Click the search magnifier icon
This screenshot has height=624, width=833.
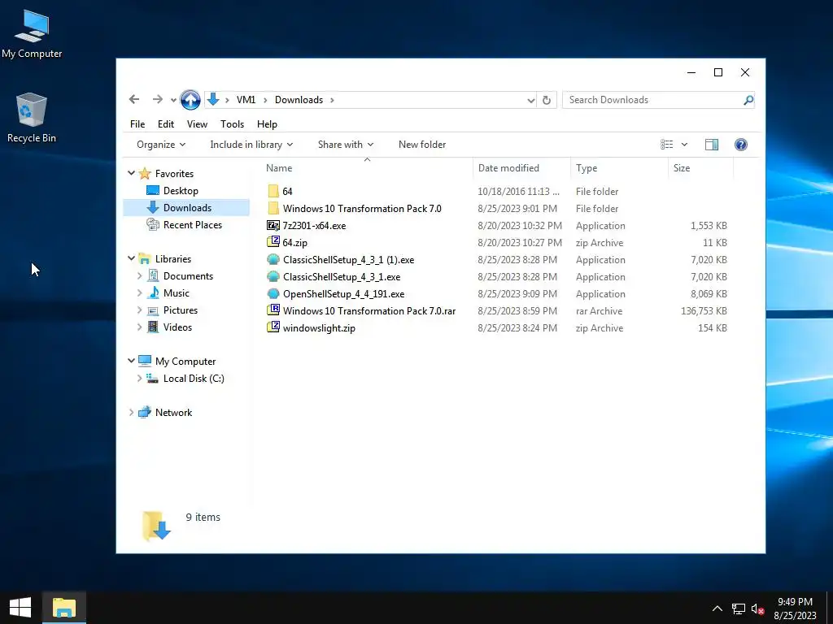coord(748,100)
